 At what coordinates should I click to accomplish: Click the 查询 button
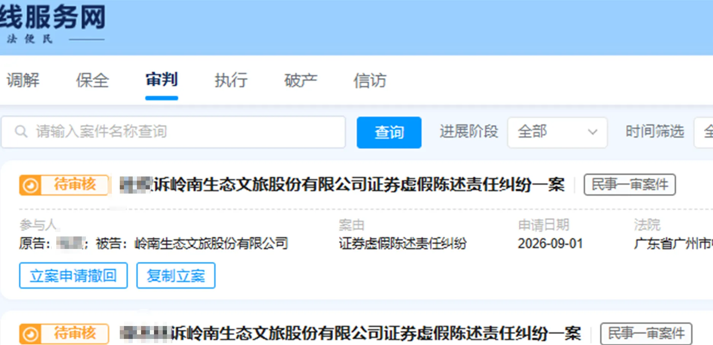(389, 132)
